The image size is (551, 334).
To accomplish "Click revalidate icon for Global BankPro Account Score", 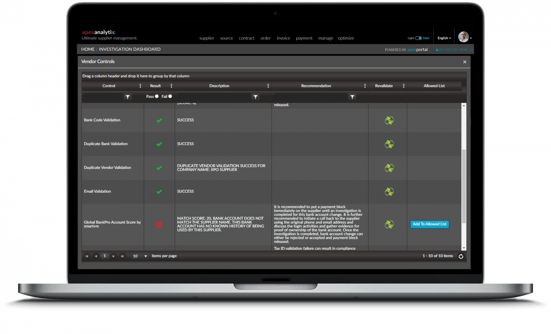I will (x=389, y=224).
